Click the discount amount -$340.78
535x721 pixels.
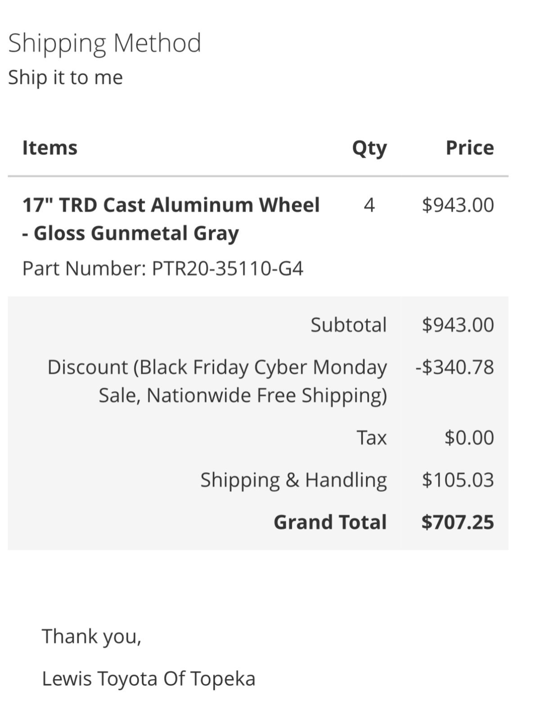point(455,367)
